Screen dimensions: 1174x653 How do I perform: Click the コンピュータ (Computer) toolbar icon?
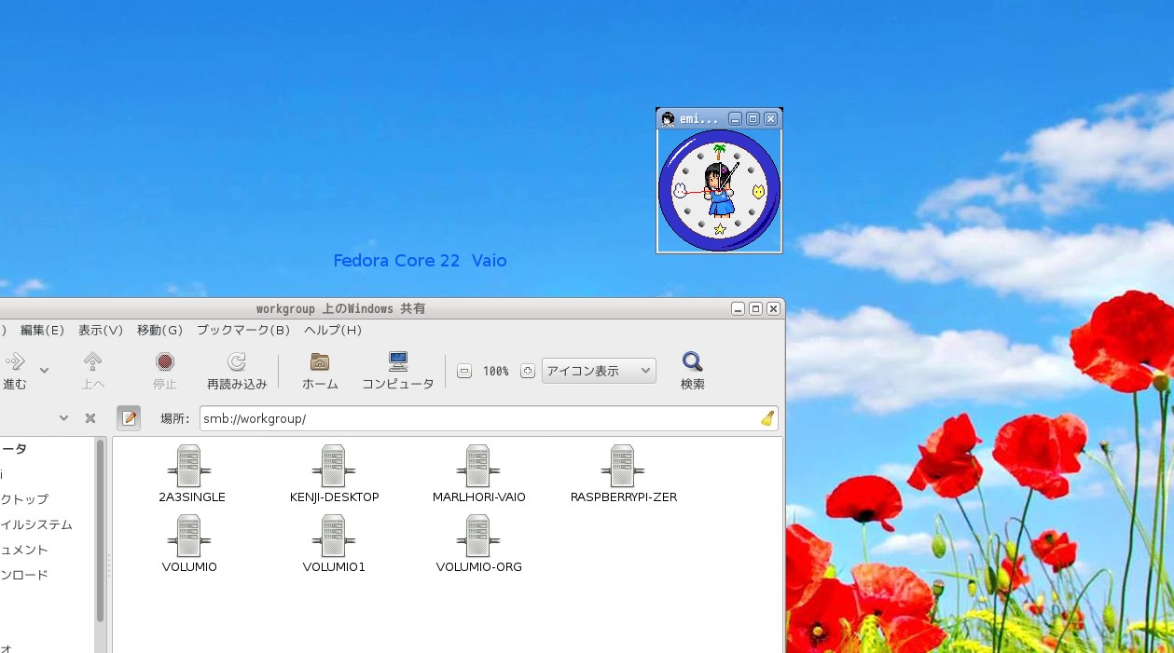coord(397,368)
